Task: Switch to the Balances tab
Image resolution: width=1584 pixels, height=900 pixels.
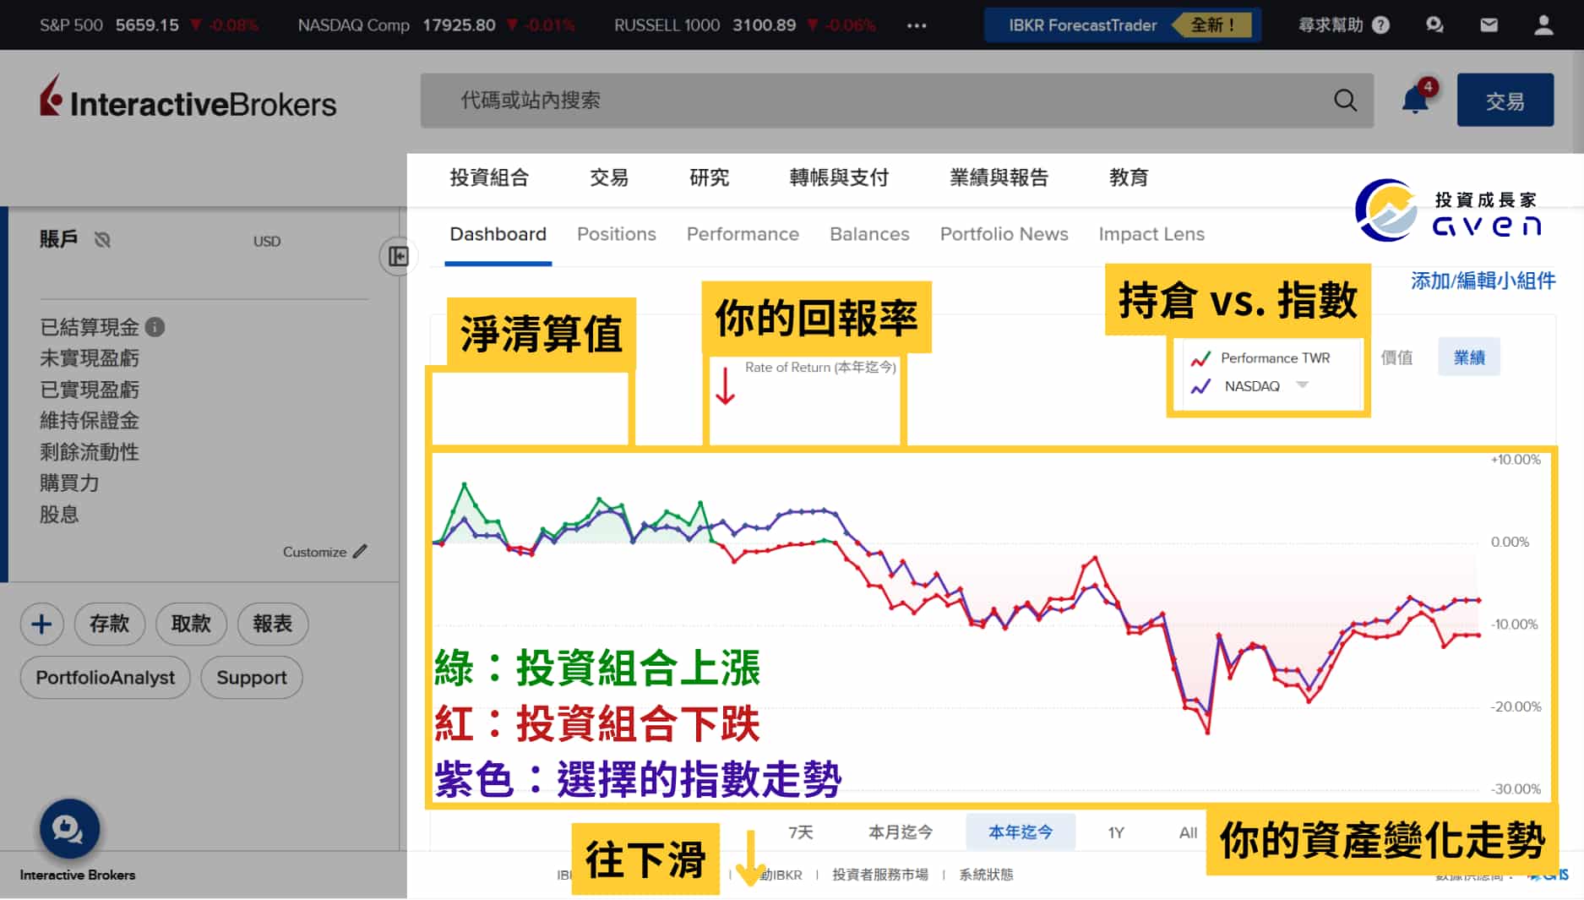Action: (869, 234)
